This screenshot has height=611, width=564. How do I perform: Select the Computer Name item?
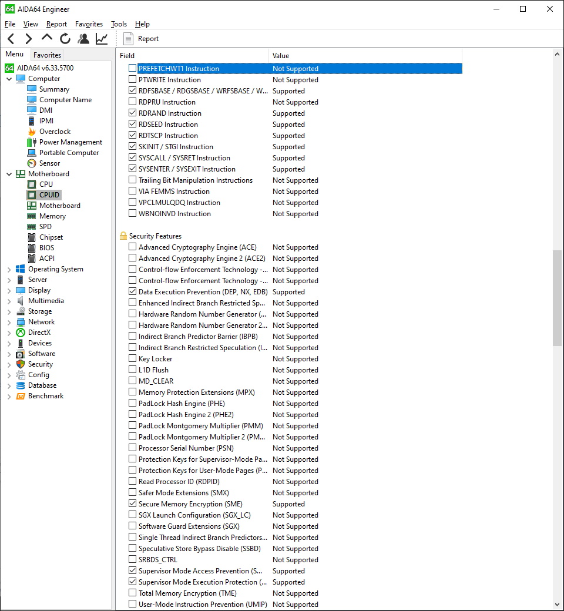click(65, 100)
